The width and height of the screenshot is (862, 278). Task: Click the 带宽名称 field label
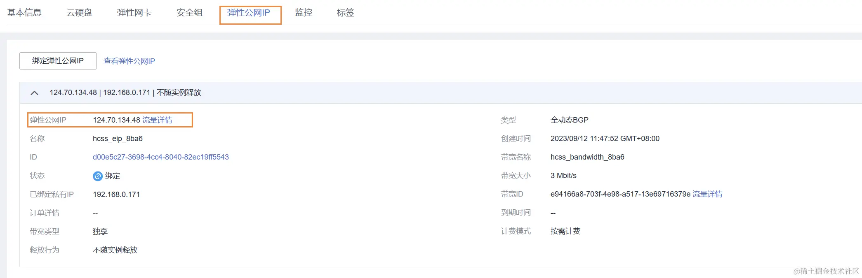(x=516, y=157)
